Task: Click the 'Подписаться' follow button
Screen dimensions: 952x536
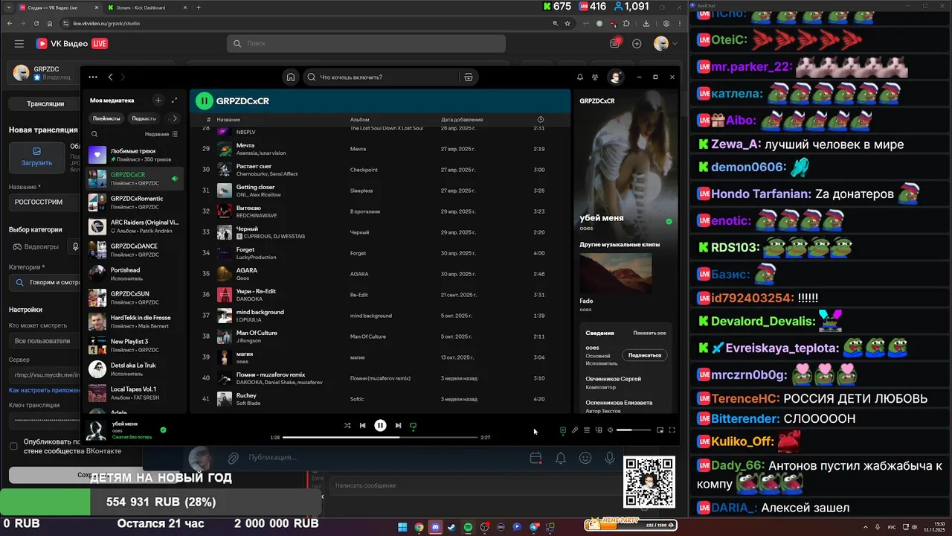Action: click(x=644, y=355)
